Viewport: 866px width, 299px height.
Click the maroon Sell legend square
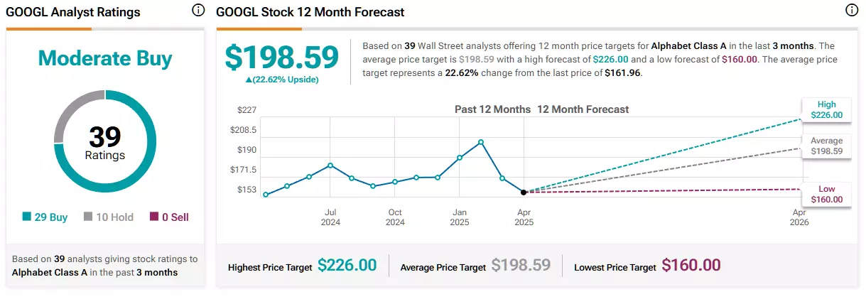coord(154,217)
